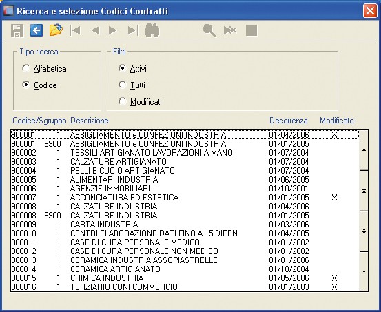Go to previous record arrow
This screenshot has width=381, height=312.
tap(96, 30)
